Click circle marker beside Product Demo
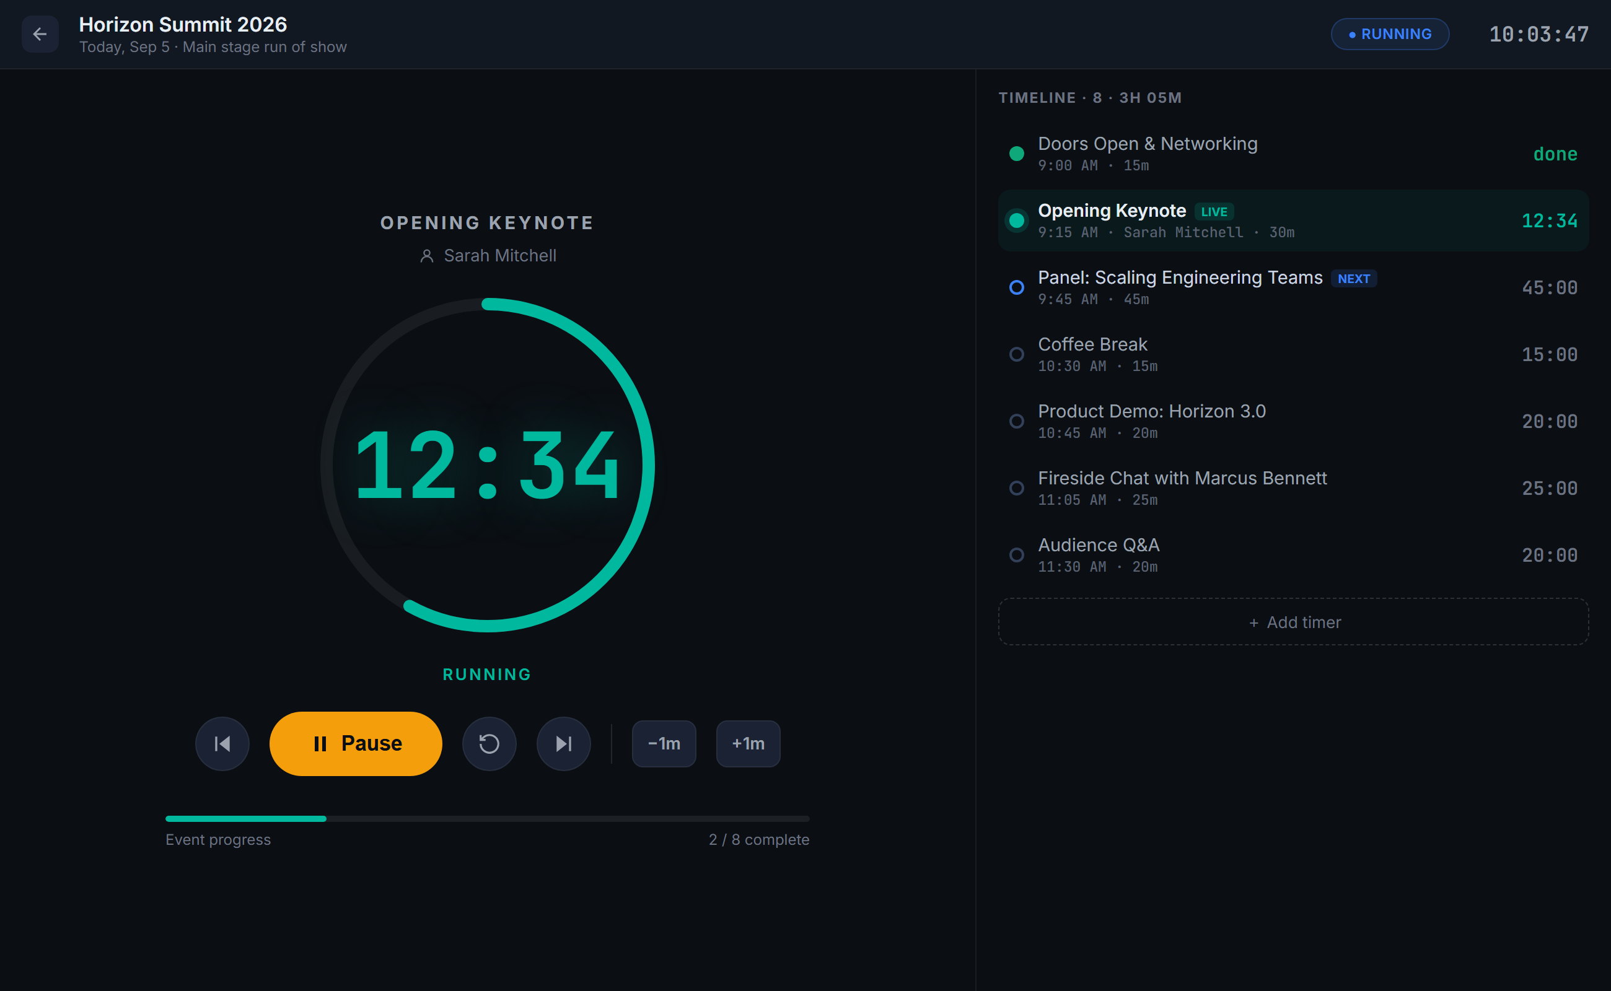The height and width of the screenshot is (991, 1611). tap(1016, 421)
